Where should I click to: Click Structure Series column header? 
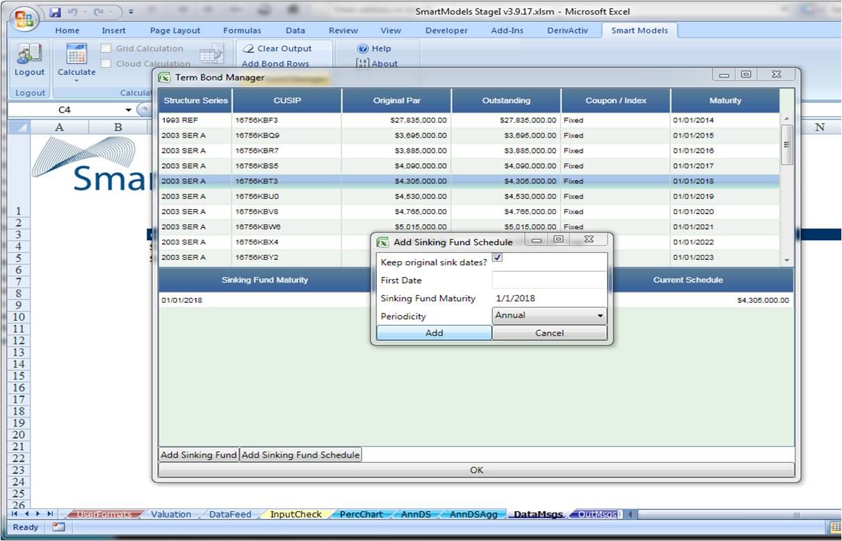coord(195,101)
